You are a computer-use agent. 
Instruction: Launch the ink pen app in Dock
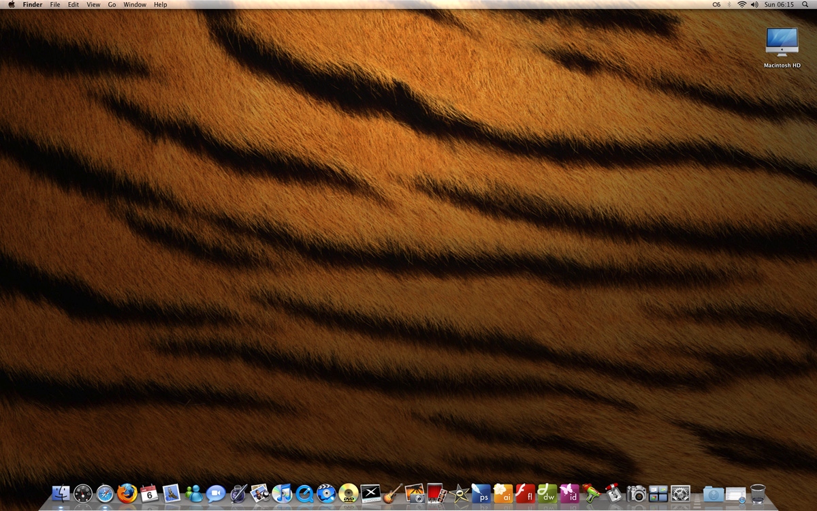point(238,493)
